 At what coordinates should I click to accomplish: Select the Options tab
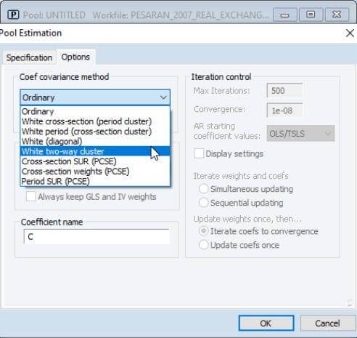pos(75,57)
